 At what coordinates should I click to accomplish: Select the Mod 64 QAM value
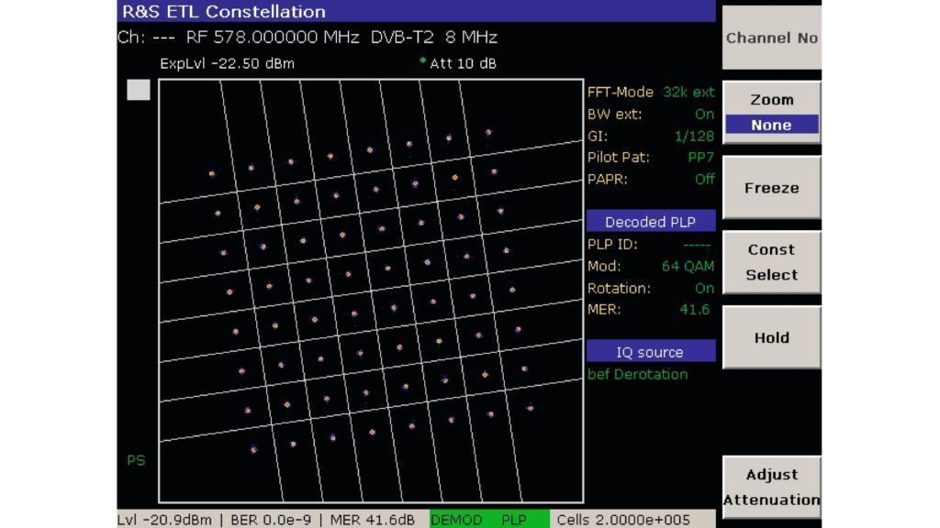(x=688, y=267)
